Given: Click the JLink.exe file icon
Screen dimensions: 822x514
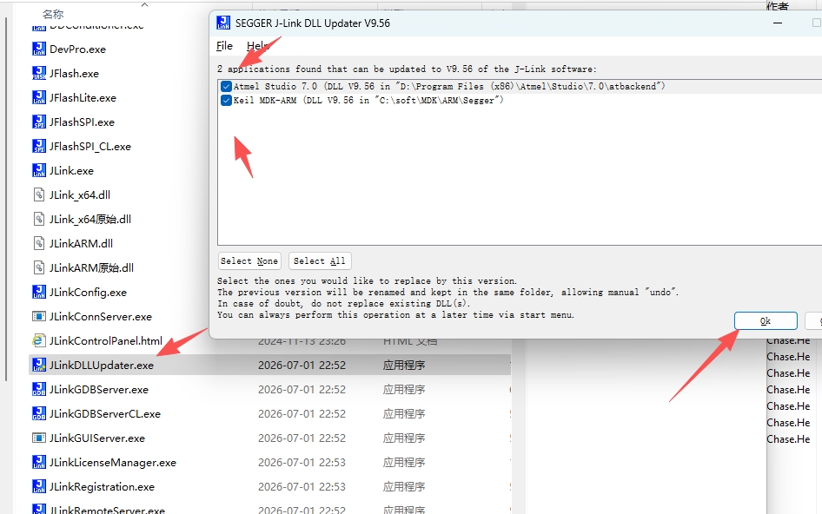Looking at the screenshot, I should 39,170.
